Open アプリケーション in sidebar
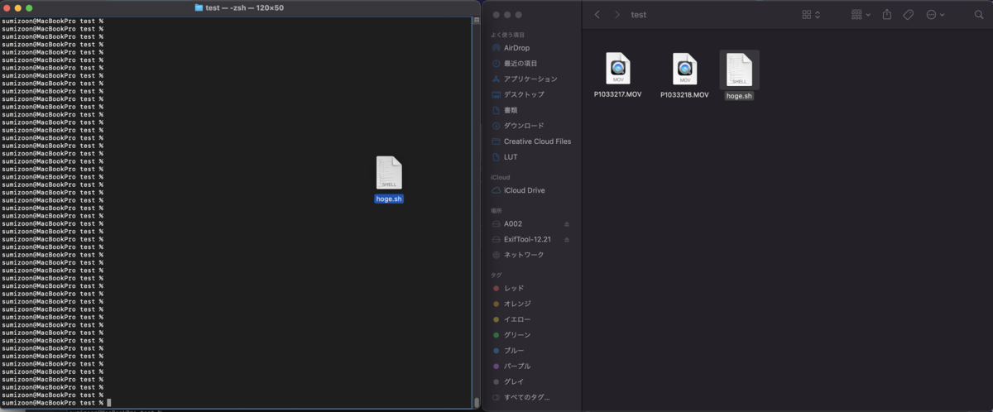Viewport: 993px width, 412px height. pyautogui.click(x=530, y=79)
